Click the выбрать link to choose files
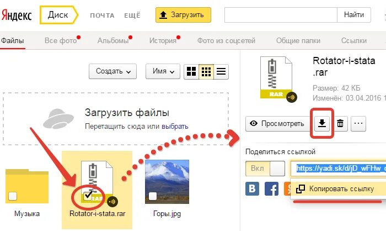Viewport: 386px width, 231px height. coord(175,127)
